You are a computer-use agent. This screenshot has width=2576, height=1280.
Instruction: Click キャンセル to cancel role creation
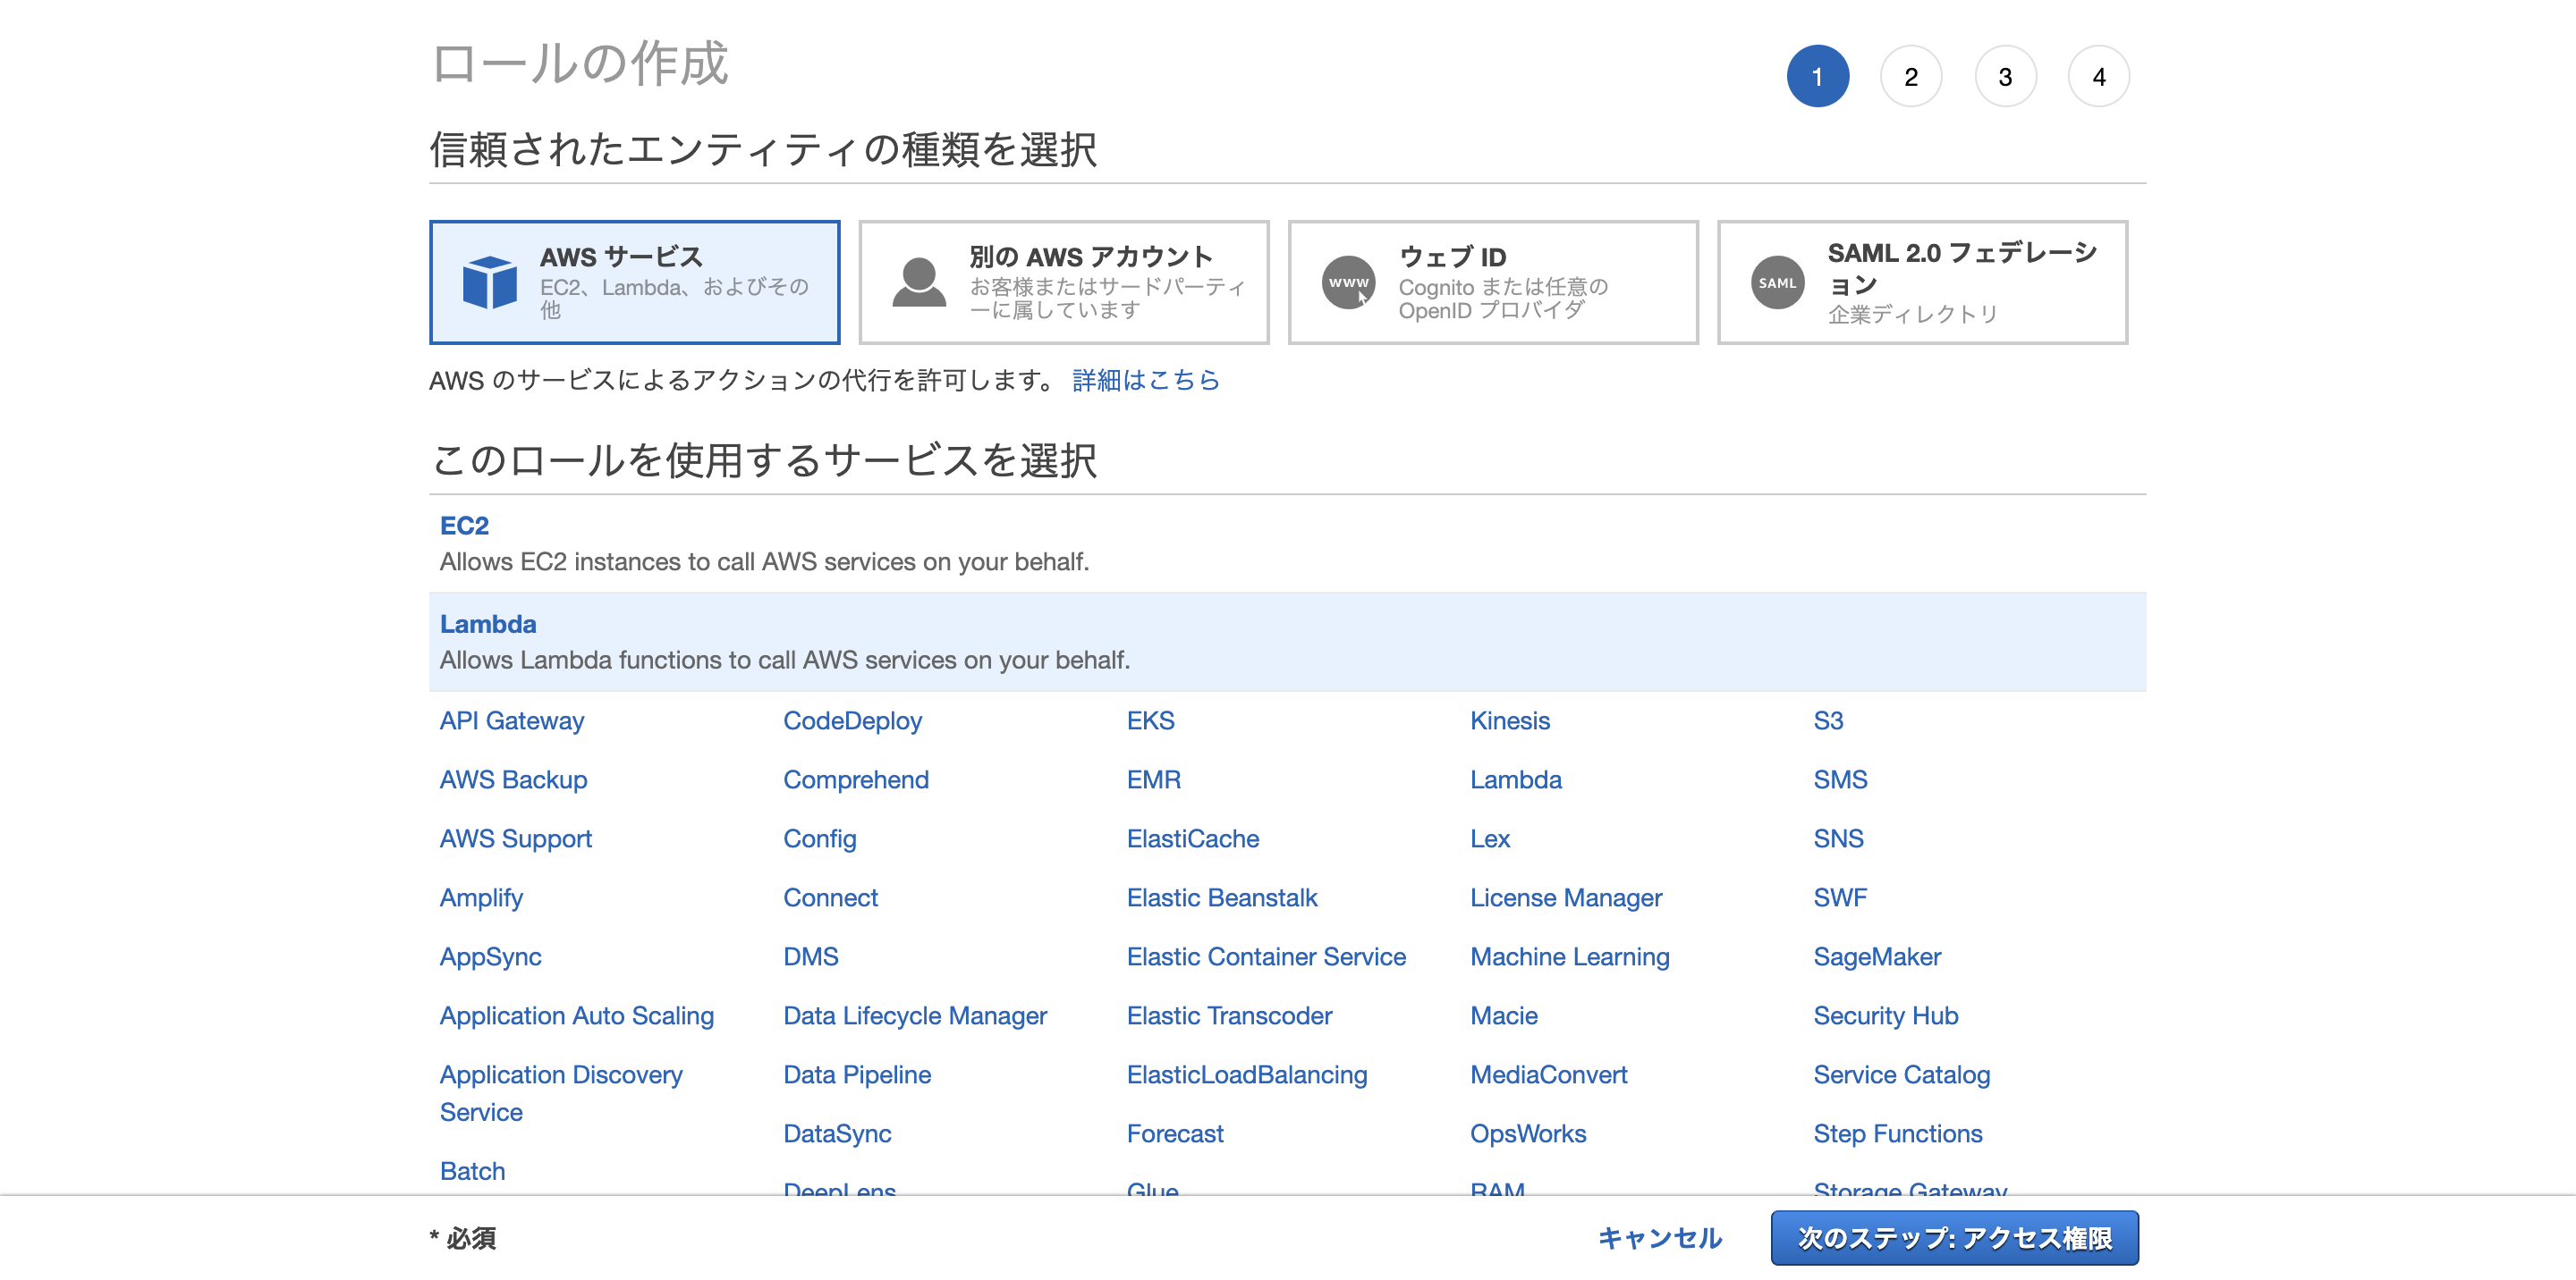click(1660, 1238)
